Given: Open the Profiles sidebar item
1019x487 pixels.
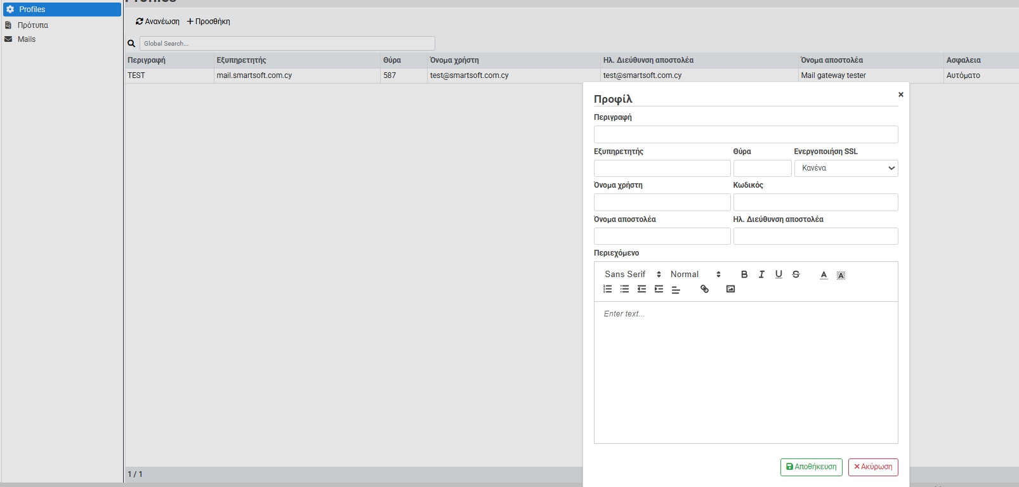Looking at the screenshot, I should click(x=62, y=10).
